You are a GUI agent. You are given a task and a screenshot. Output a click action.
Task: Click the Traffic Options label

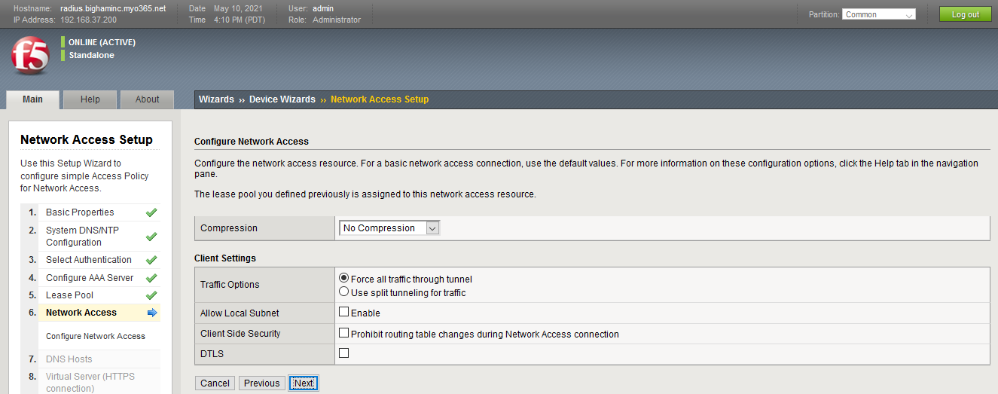click(x=230, y=285)
